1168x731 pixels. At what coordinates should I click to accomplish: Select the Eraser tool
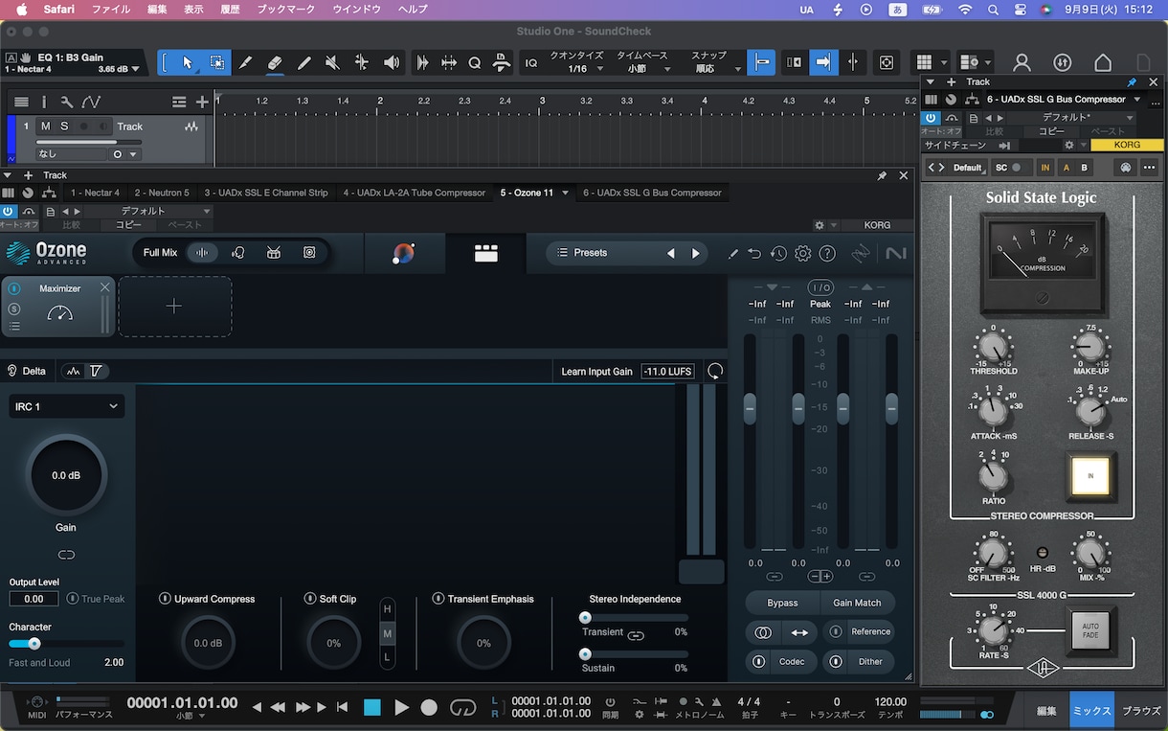coord(275,63)
